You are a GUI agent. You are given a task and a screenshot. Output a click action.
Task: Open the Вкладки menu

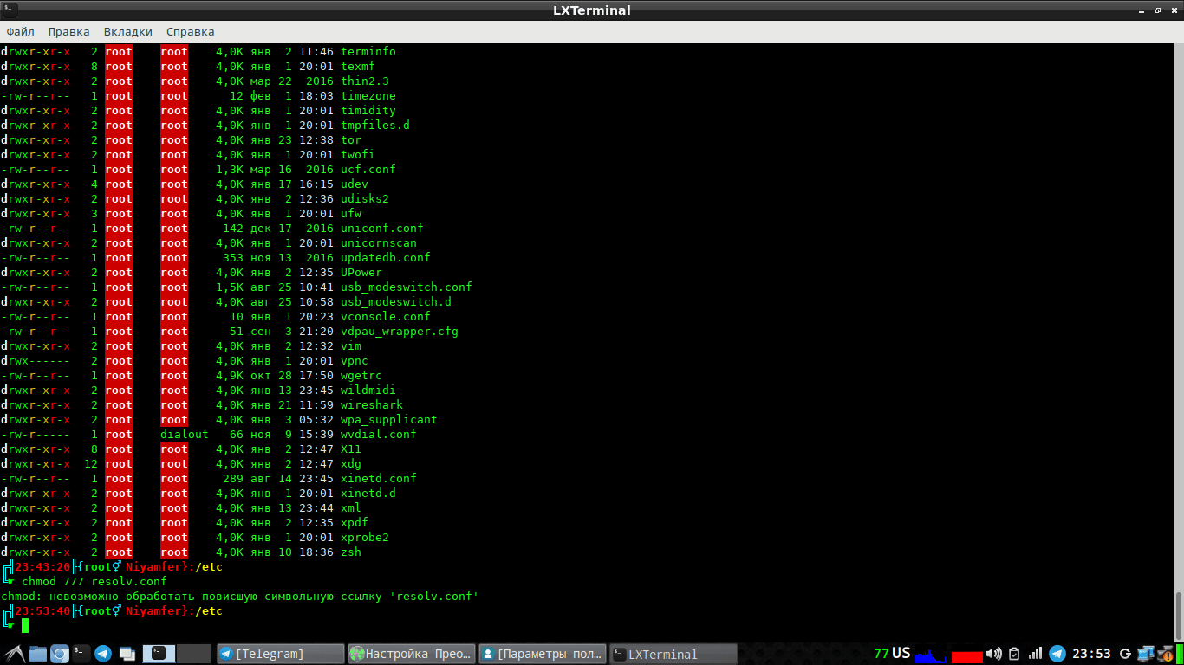[127, 31]
